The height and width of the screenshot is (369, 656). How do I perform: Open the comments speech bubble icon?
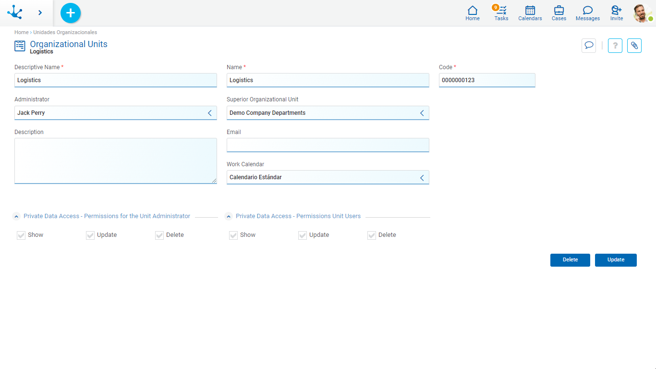point(588,46)
